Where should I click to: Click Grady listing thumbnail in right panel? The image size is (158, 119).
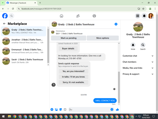138,27
